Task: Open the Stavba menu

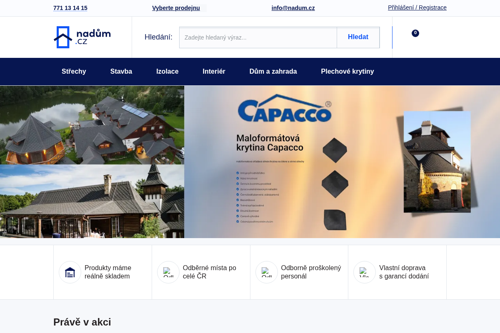Action: click(121, 72)
